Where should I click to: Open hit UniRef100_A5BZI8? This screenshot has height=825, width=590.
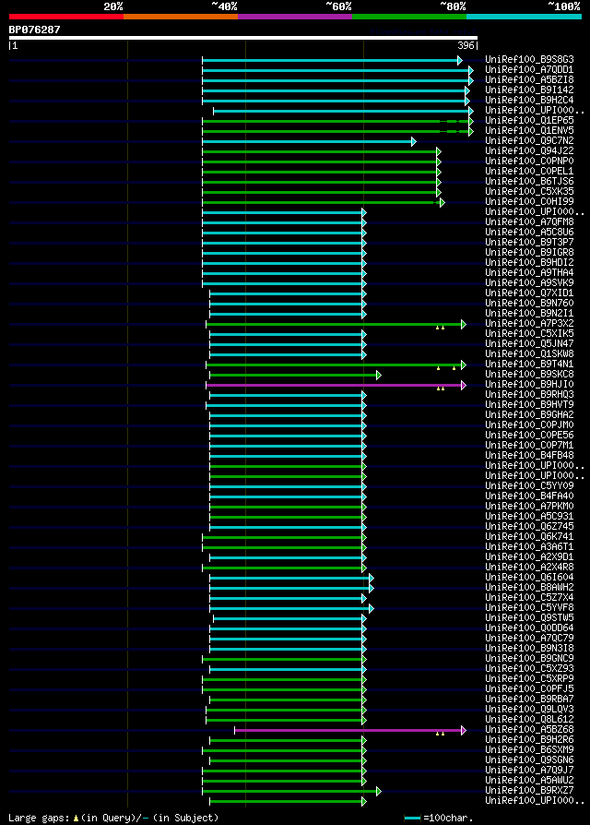click(x=529, y=80)
